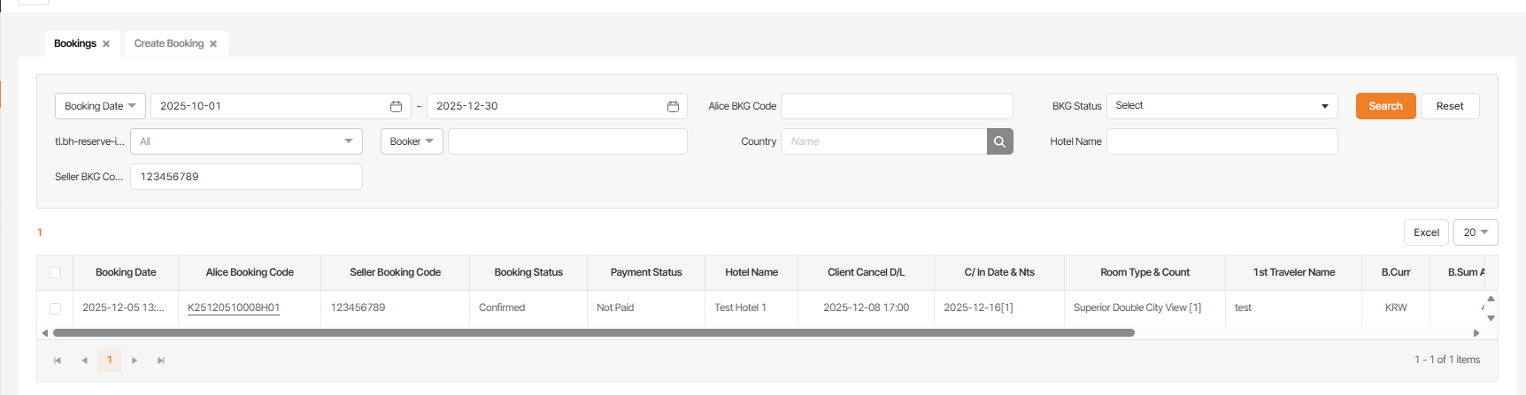The width and height of the screenshot is (1526, 395).
Task: Check the row for booking K25120510008H01
Action: click(x=55, y=308)
